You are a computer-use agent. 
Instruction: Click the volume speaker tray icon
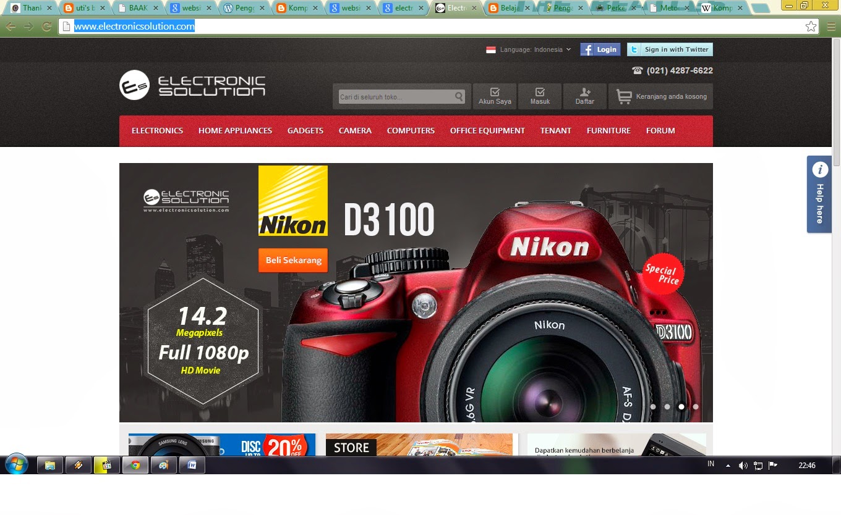pyautogui.click(x=743, y=466)
